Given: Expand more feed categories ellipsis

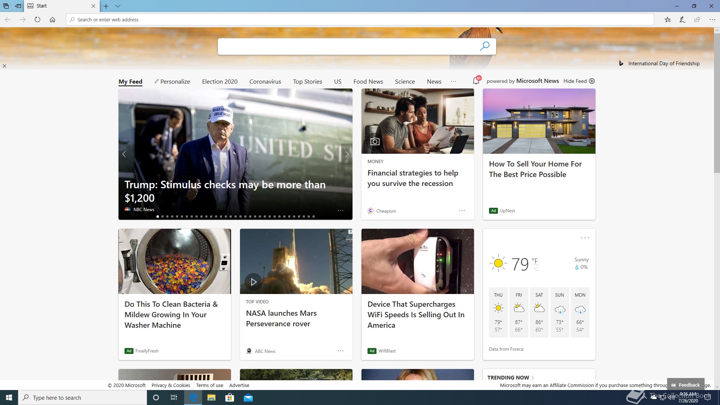Looking at the screenshot, I should (x=453, y=81).
